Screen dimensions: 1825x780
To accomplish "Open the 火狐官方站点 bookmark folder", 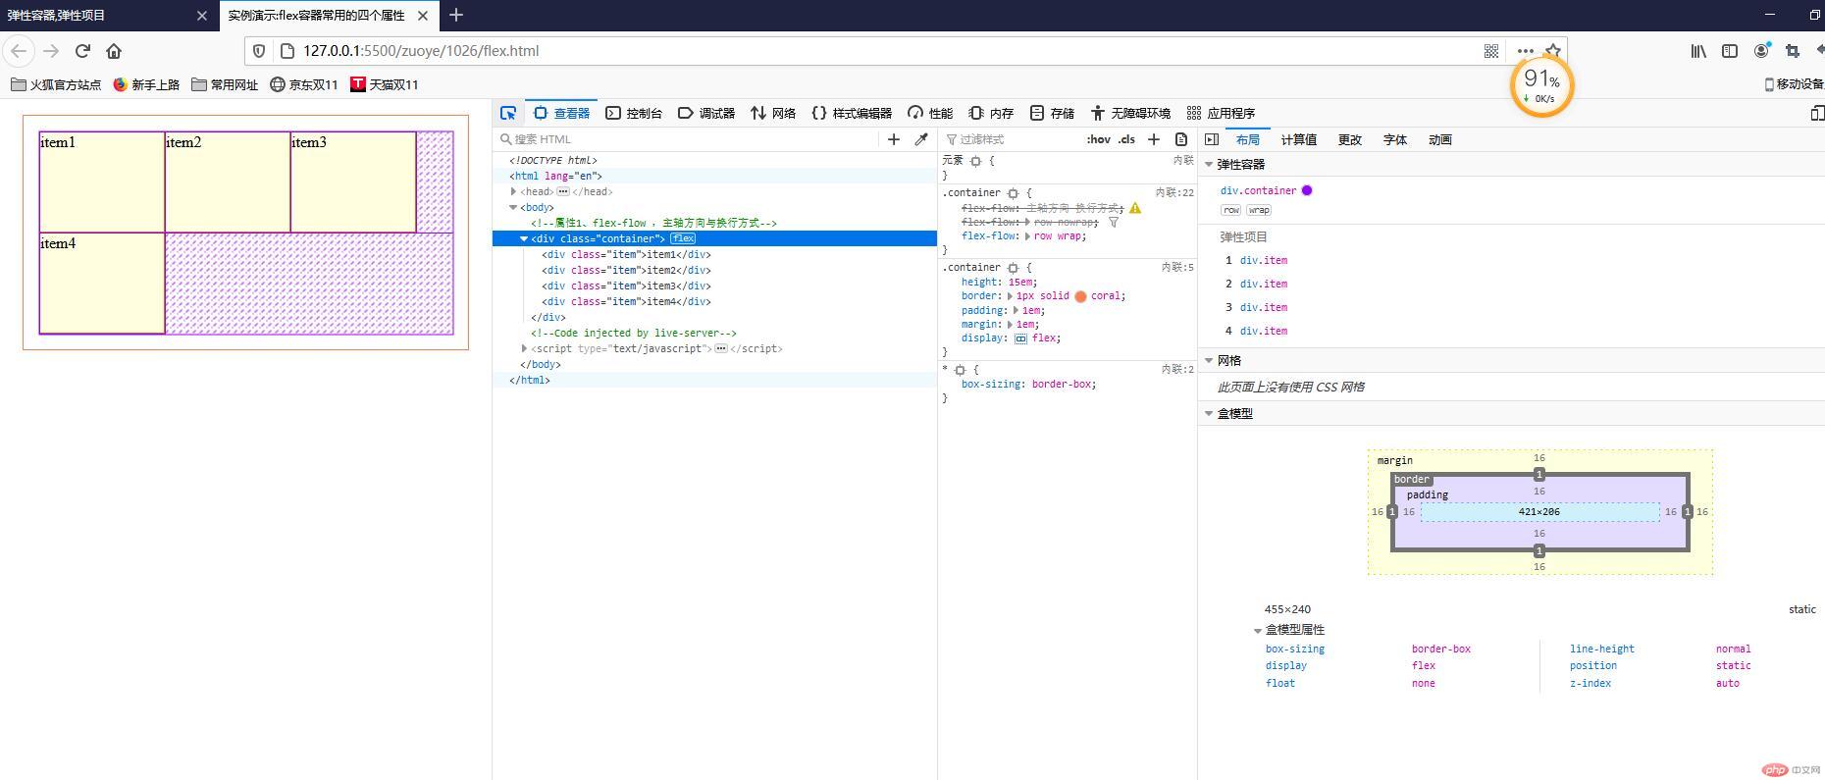I will (x=56, y=84).
